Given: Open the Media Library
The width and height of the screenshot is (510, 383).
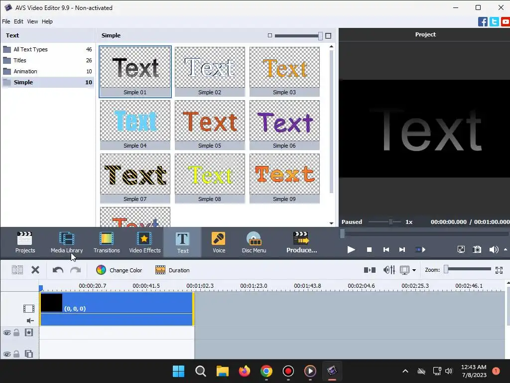Looking at the screenshot, I should (67, 242).
